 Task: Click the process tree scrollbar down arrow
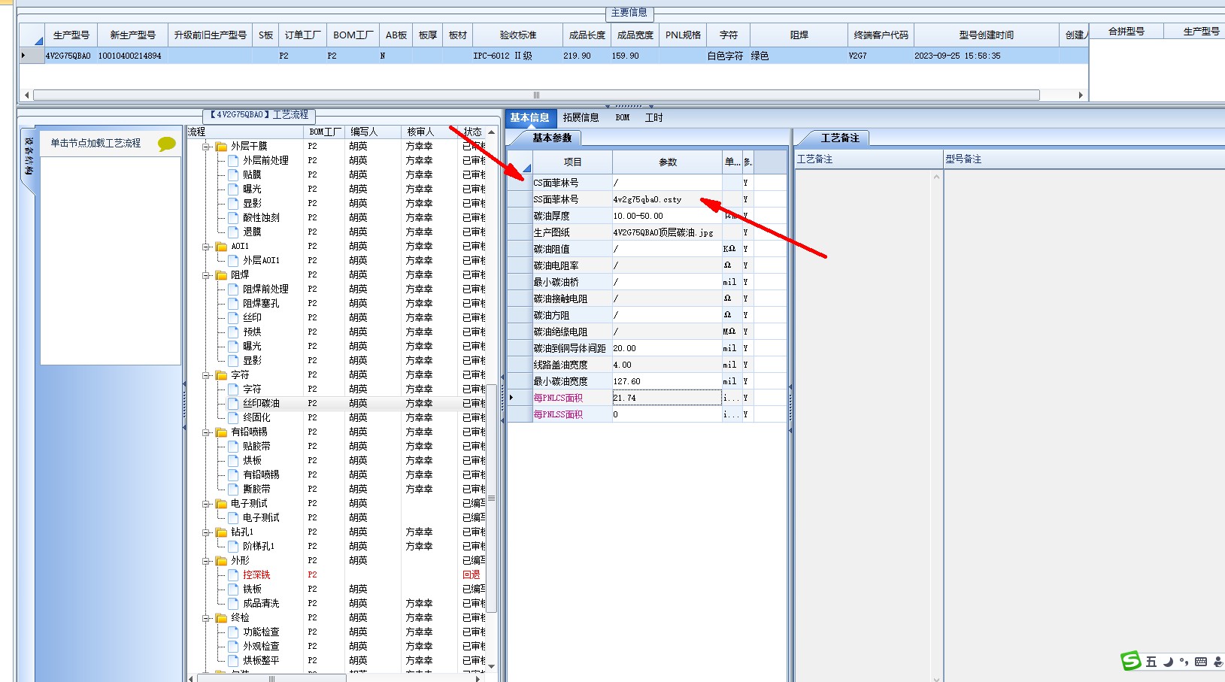[x=492, y=666]
